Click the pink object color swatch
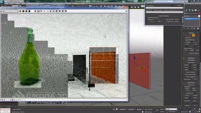 point(199,13)
